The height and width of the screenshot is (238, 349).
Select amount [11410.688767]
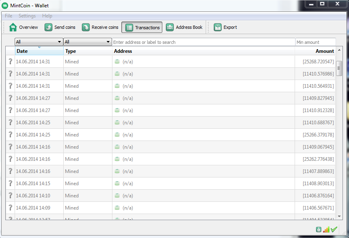318,123
